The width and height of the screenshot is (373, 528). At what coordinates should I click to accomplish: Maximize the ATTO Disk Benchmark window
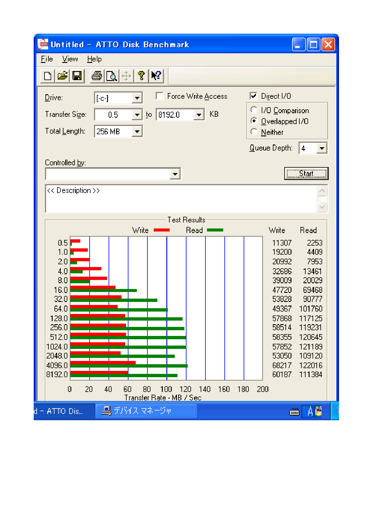pos(313,45)
